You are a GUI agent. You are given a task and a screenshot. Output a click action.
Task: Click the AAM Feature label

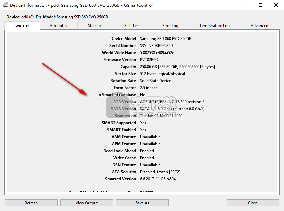(124, 137)
